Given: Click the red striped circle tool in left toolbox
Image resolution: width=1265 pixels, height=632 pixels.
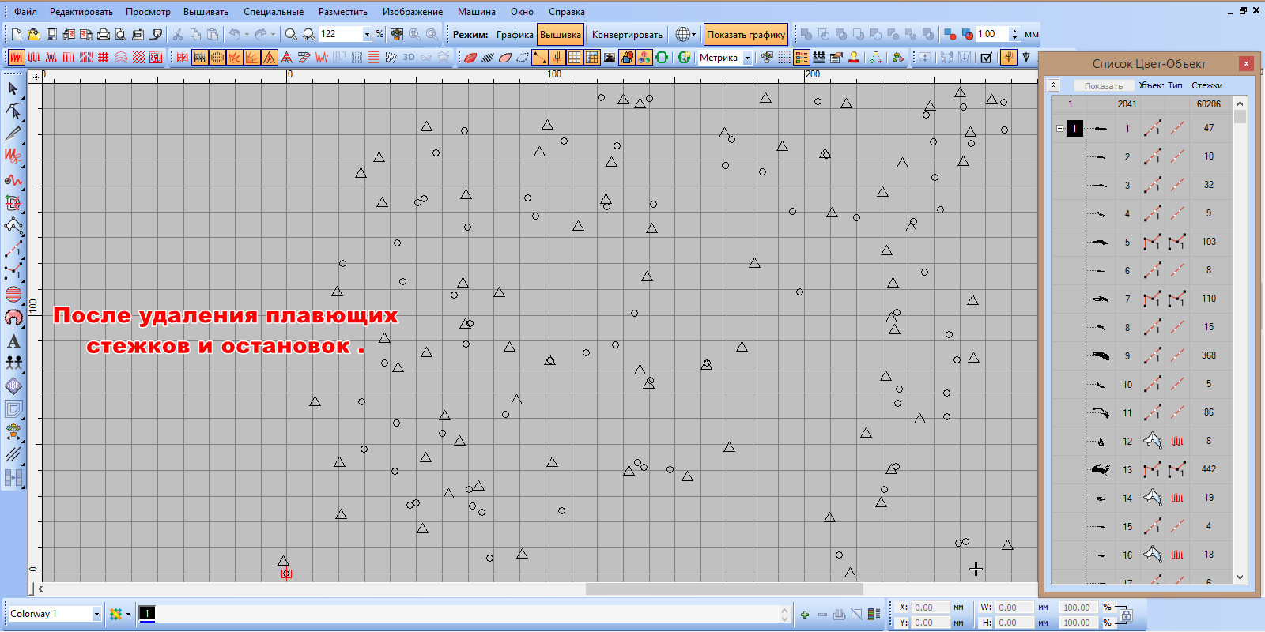Looking at the screenshot, I should [x=13, y=295].
